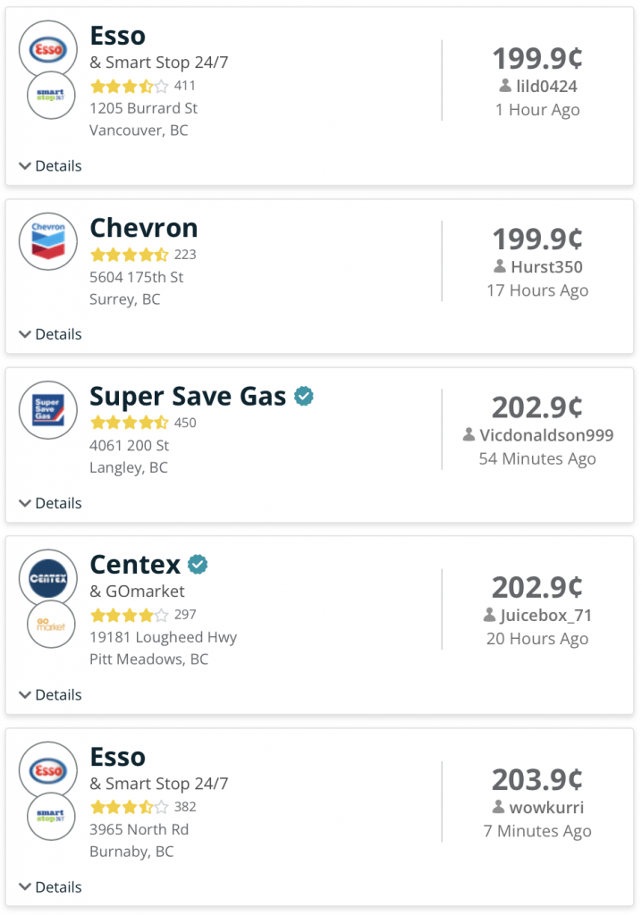This screenshot has width=642, height=915.
Task: Expand Details for the Chevron station
Action: 50,334
